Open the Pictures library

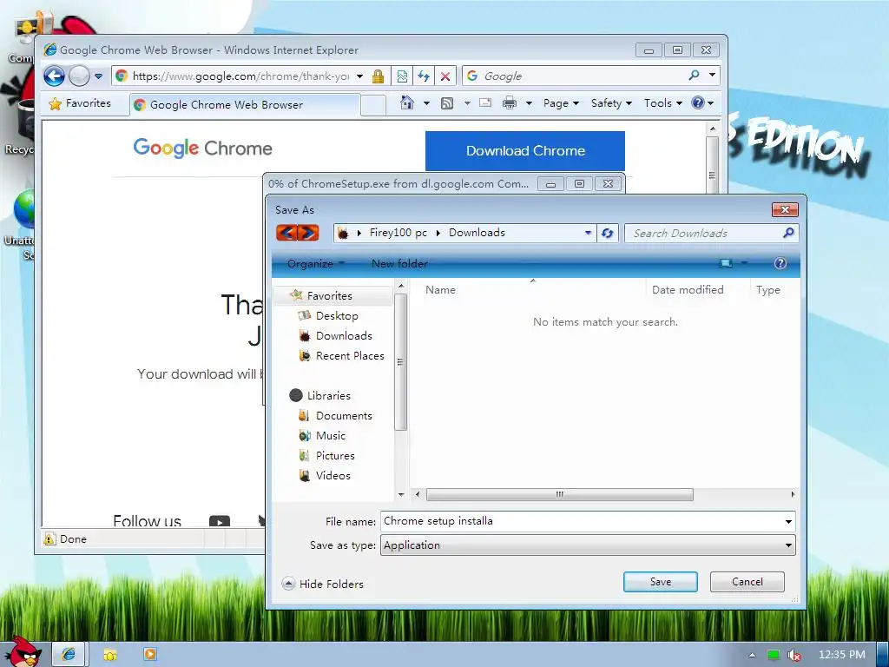tap(335, 455)
